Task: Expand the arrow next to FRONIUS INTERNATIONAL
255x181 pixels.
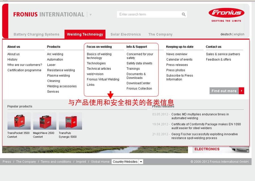Action: pyautogui.click(x=90, y=14)
